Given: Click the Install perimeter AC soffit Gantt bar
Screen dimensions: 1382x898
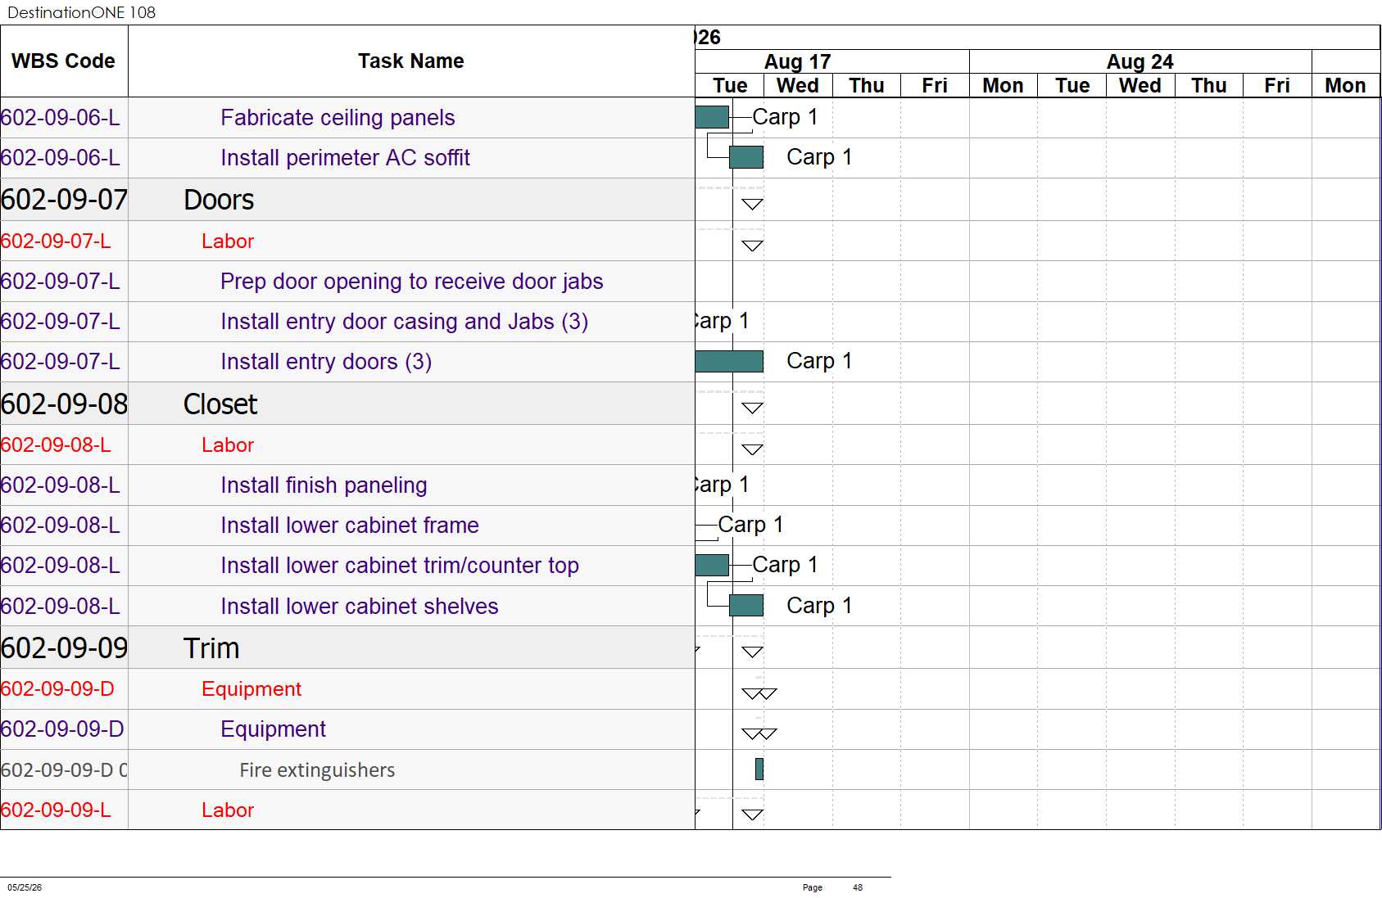Looking at the screenshot, I should click(x=746, y=157).
